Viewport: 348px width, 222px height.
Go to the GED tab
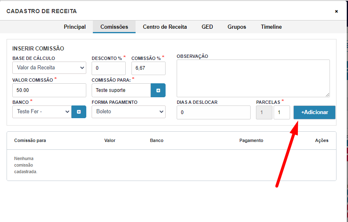point(207,27)
